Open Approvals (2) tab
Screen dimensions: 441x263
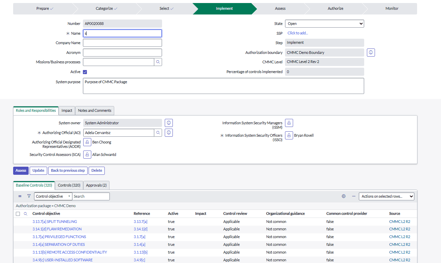[x=96, y=185]
